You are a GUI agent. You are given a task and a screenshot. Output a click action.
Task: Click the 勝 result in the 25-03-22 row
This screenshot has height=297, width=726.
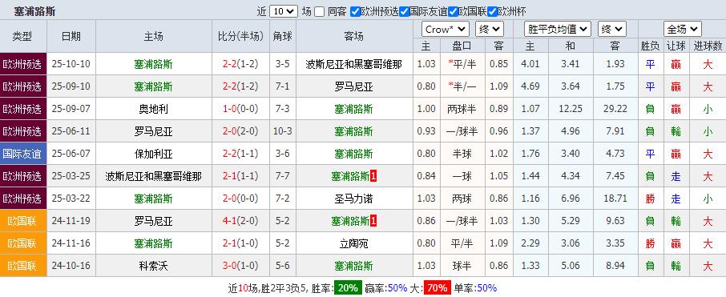point(650,199)
